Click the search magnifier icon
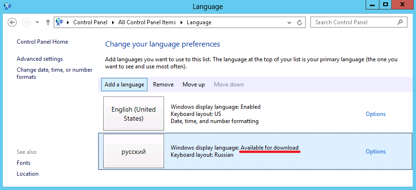The image size is (416, 190). click(x=401, y=22)
